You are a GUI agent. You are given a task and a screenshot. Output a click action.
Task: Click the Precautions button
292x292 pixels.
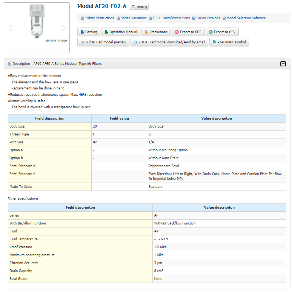coord(156,32)
